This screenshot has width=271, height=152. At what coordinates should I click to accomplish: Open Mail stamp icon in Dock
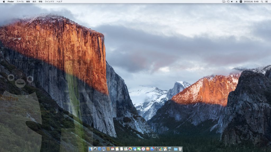coord(104,149)
